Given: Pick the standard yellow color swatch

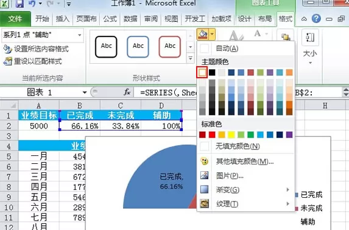Looking at the screenshot, I should coord(231,134).
